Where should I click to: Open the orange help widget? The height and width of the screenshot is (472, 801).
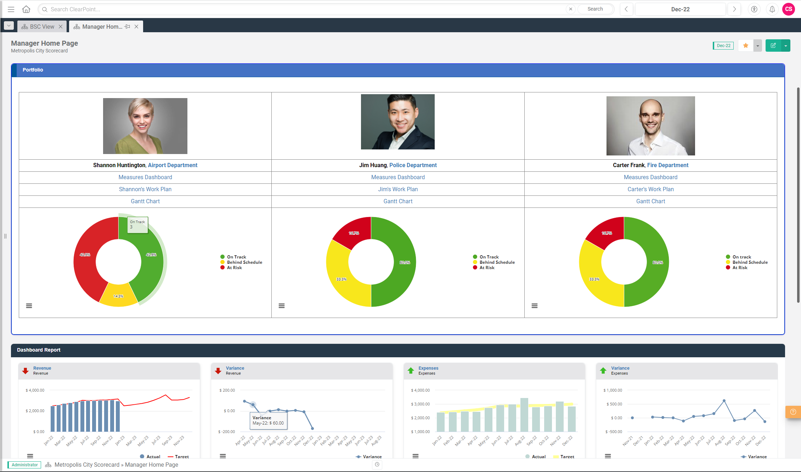point(793,412)
